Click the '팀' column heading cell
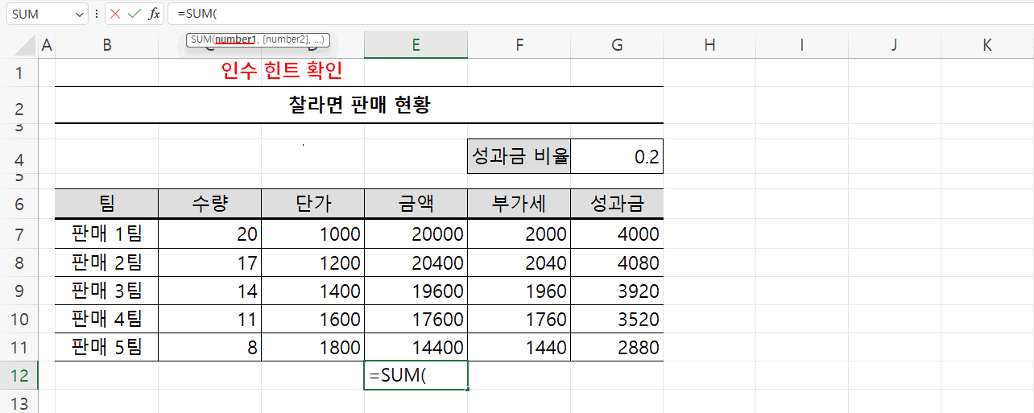Viewport: 1034px width, 413px height. (x=106, y=204)
